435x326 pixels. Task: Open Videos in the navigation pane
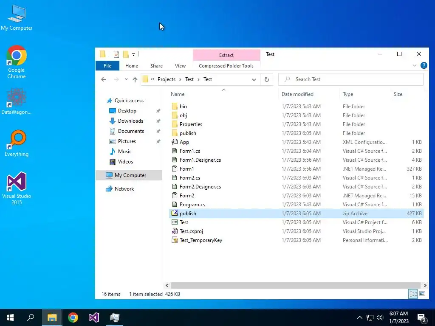click(125, 162)
